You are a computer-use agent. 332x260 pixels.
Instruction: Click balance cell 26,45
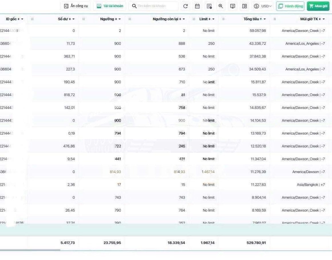(x=70, y=210)
